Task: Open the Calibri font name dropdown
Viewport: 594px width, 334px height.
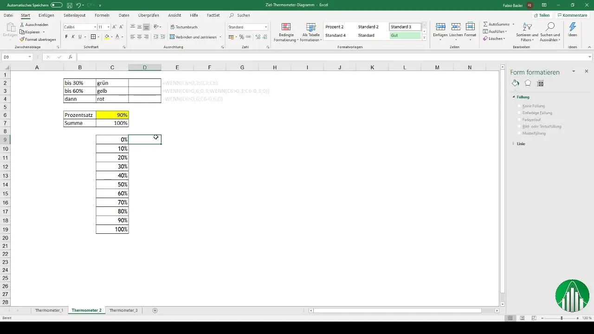Action: (94, 27)
